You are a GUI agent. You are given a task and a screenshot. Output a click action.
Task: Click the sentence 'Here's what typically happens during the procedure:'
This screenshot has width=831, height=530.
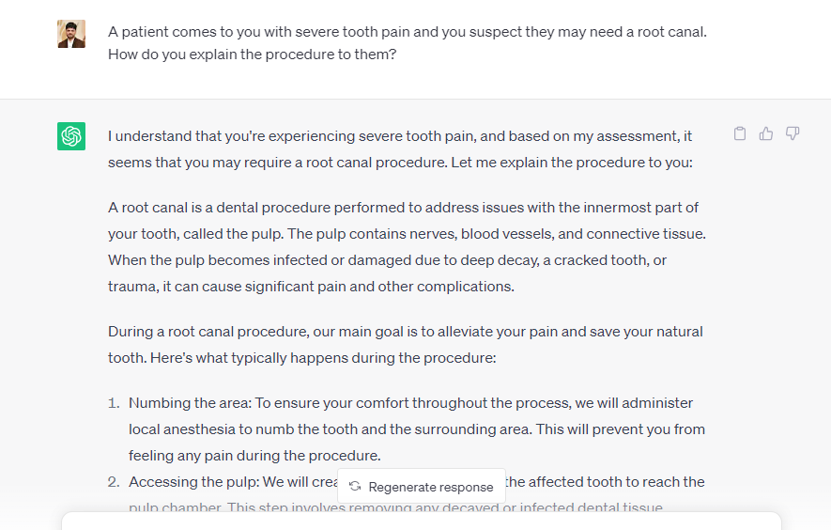pos(323,358)
